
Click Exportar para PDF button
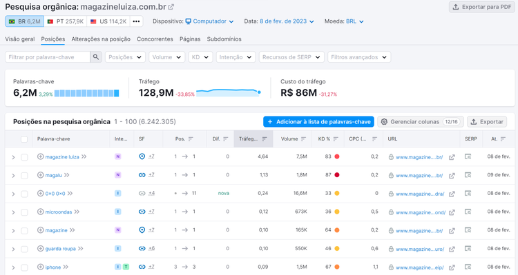click(481, 7)
